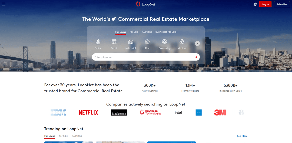Click the 3M company logo
Image resolution: width=292 pixels, height=143 pixels.
pos(220,112)
